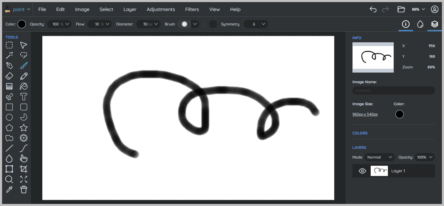
Task: Select the Blur drop tool
Action: click(9, 159)
